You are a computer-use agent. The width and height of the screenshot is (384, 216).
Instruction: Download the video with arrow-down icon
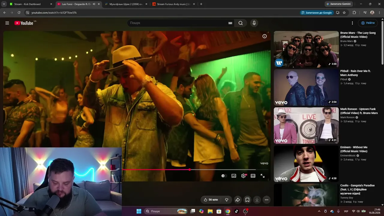tap(257, 200)
